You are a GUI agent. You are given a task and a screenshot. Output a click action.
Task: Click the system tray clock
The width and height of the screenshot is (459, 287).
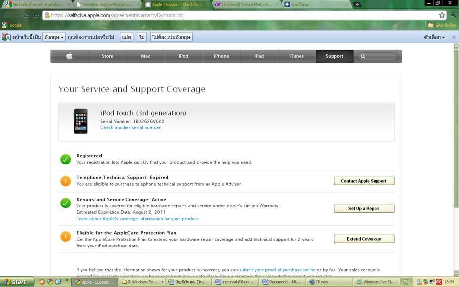(449, 282)
